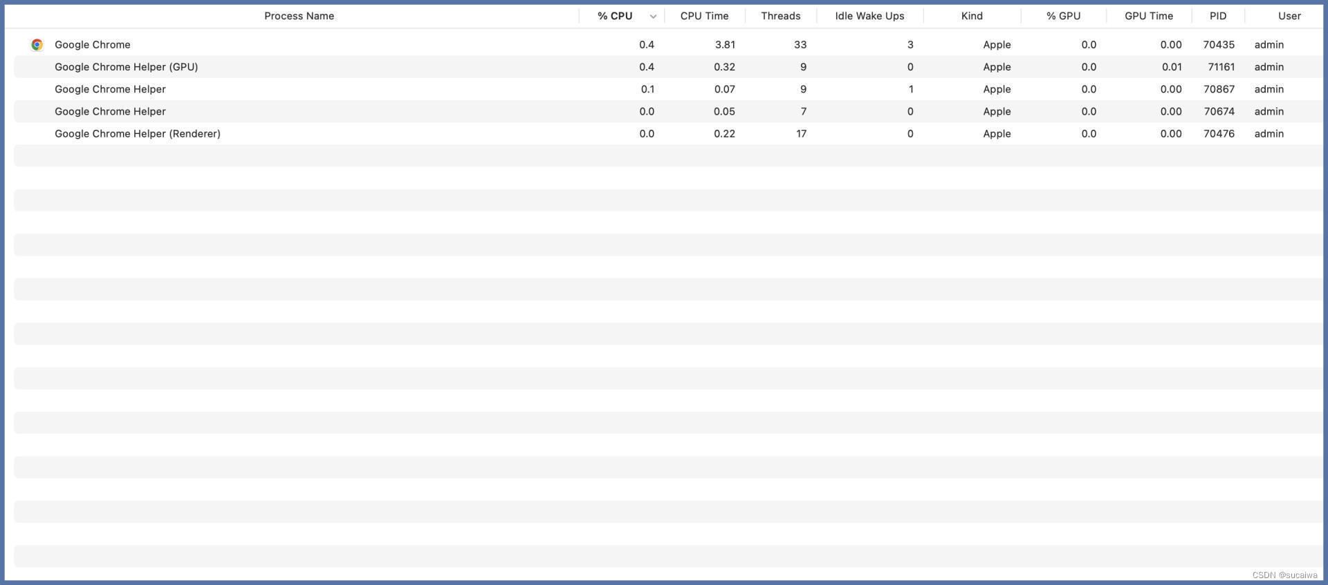
Task: Select Google Chrome Helper with PID 70867
Action: [668, 89]
